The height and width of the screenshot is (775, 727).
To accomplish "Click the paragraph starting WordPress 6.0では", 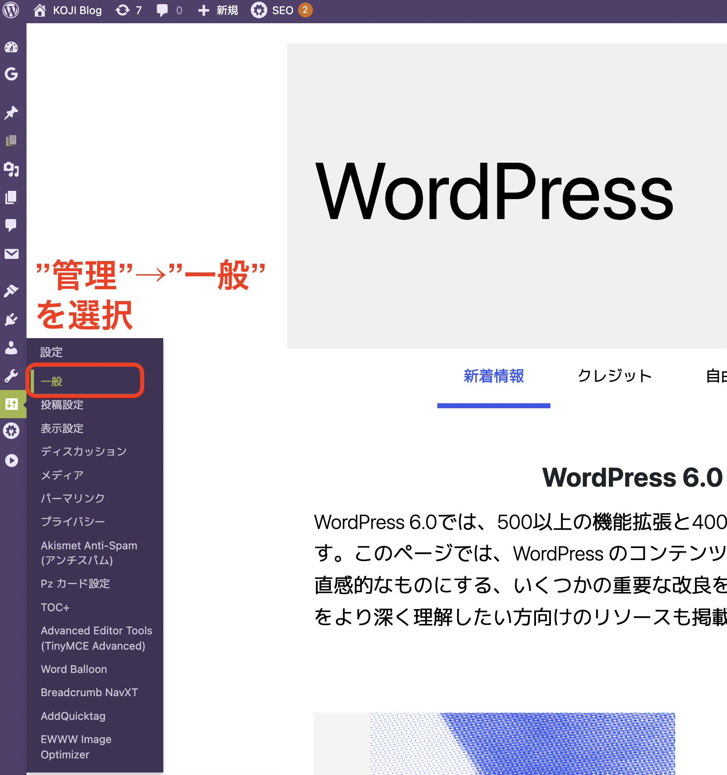I will tap(521, 569).
